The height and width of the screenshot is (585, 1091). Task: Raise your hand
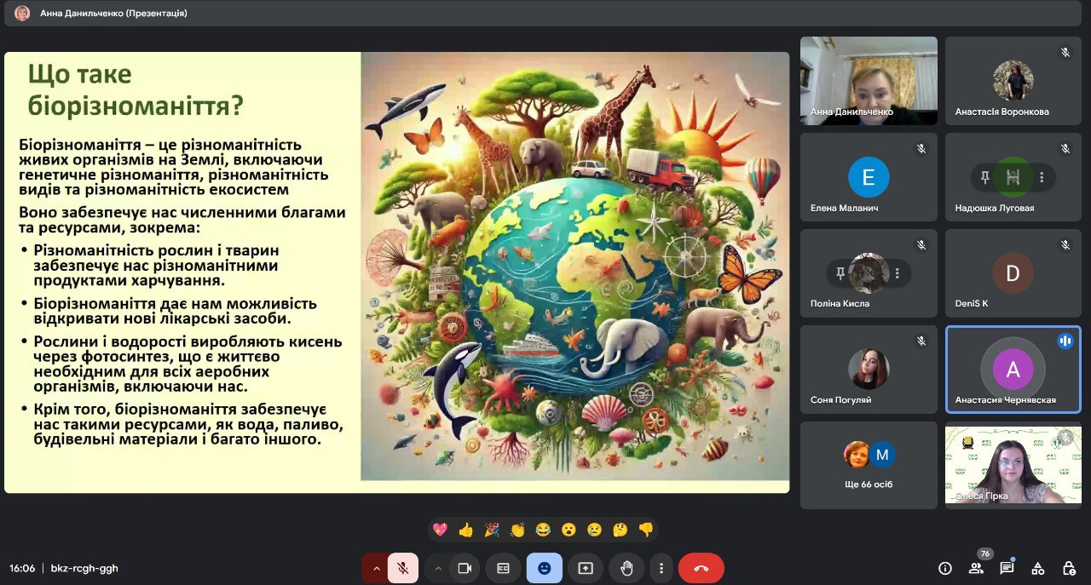click(x=626, y=568)
